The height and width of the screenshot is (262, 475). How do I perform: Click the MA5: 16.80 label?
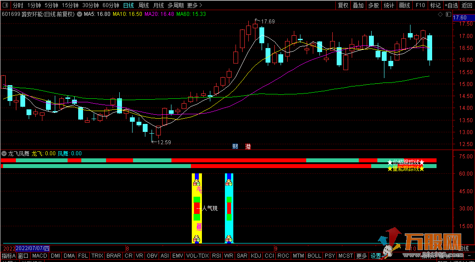[98, 14]
